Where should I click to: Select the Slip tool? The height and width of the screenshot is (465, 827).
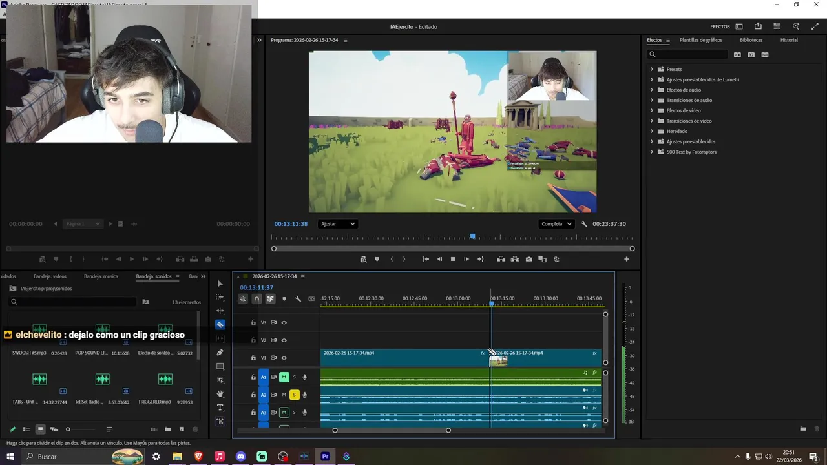coord(220,338)
